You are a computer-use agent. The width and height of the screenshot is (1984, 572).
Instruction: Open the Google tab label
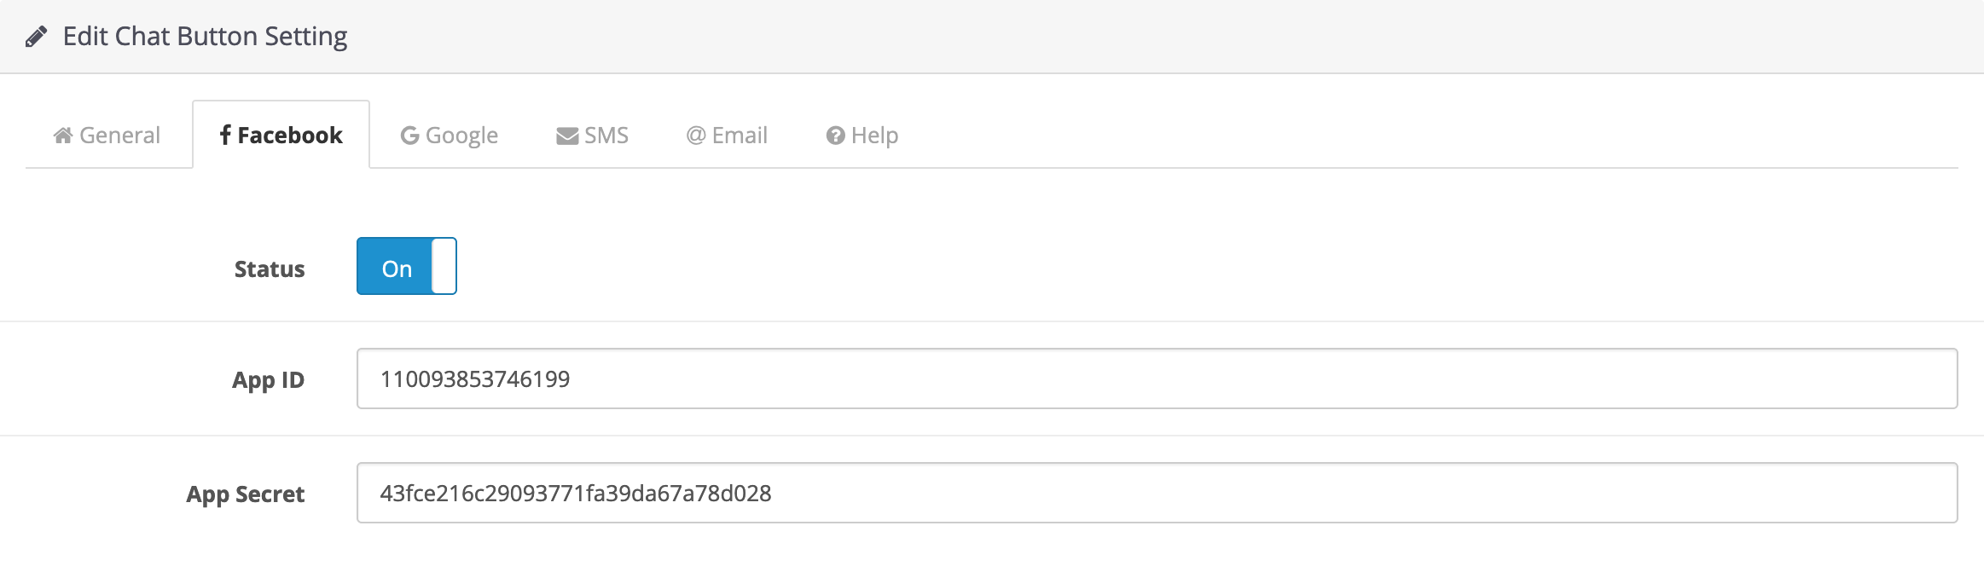461,136
